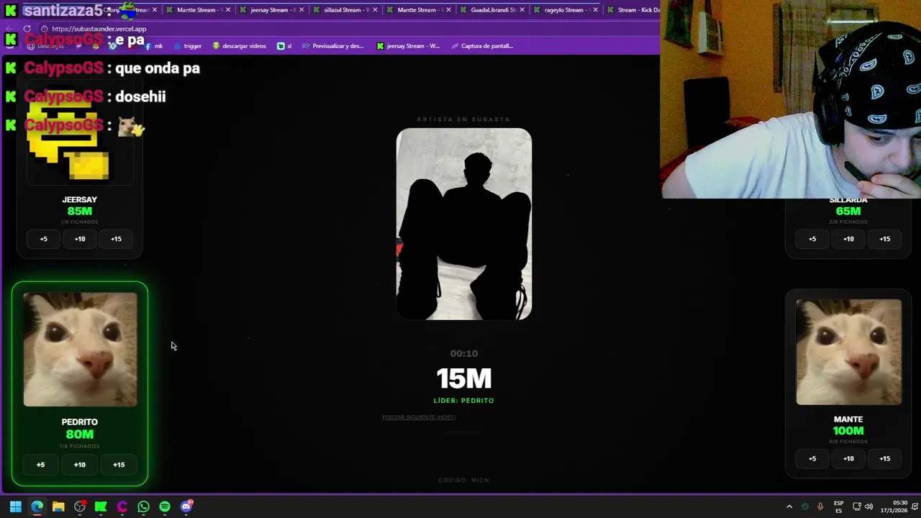Open the Previsualizar y des... bookmark
Viewport: 921px width, 518px height.
coord(332,46)
